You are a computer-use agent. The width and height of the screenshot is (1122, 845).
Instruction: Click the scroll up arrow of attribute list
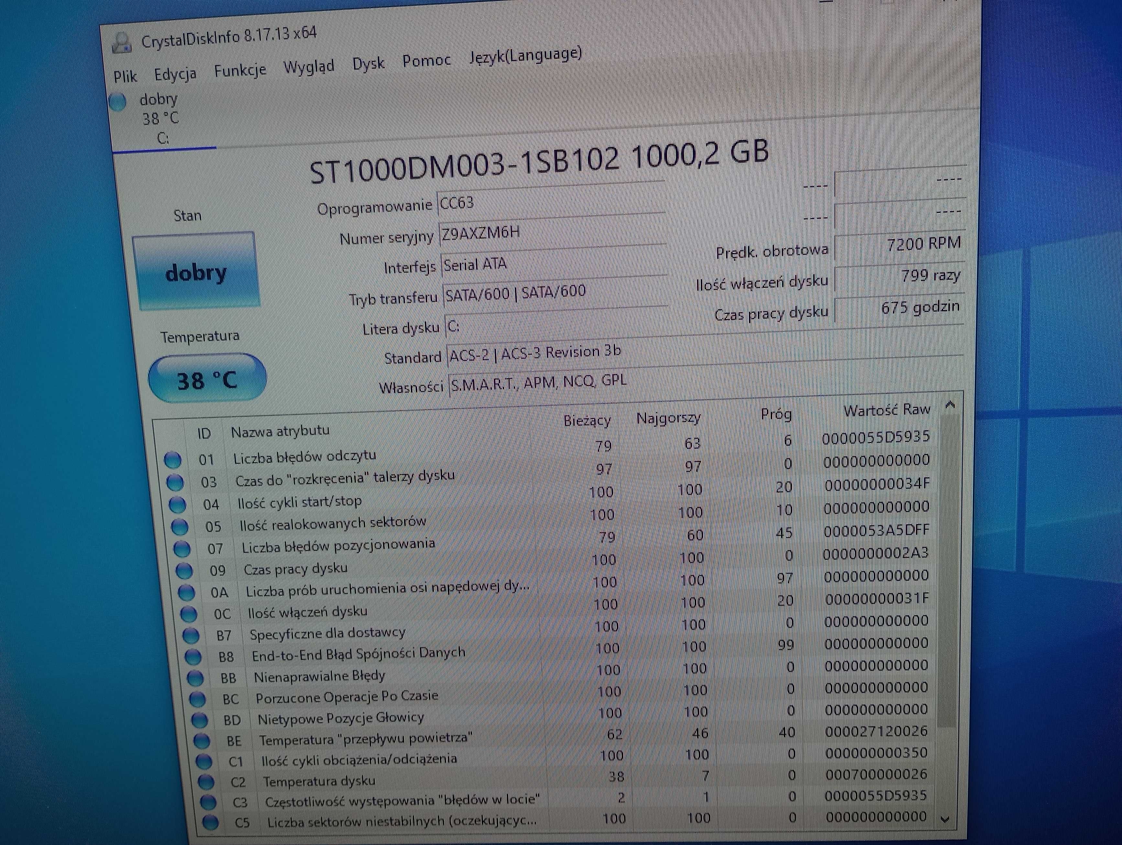[951, 404]
